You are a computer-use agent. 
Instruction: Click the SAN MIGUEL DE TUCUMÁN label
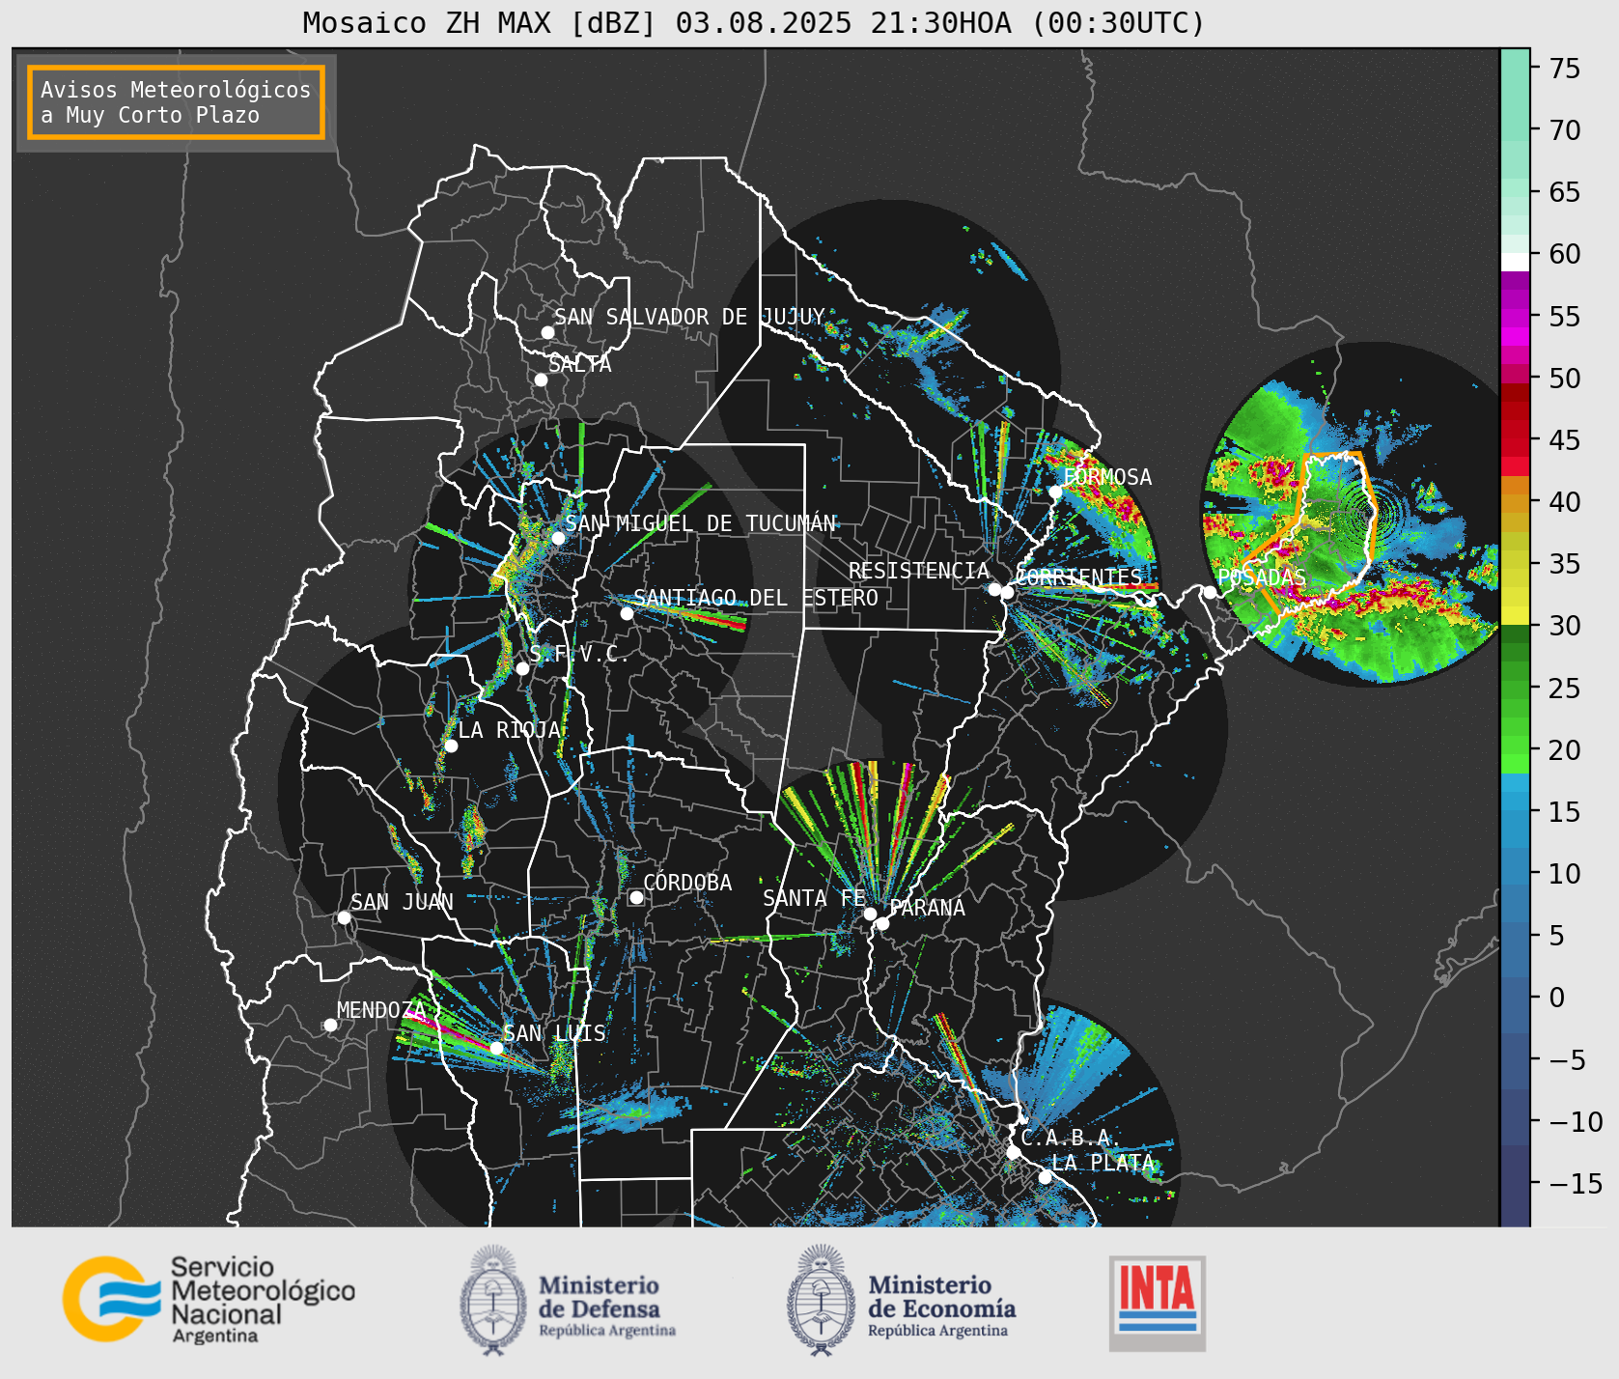(701, 523)
